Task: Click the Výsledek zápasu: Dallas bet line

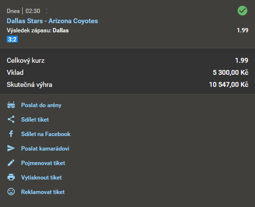Action: click(38, 30)
